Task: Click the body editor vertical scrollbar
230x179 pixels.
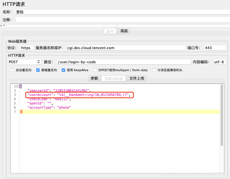Action: [222, 115]
